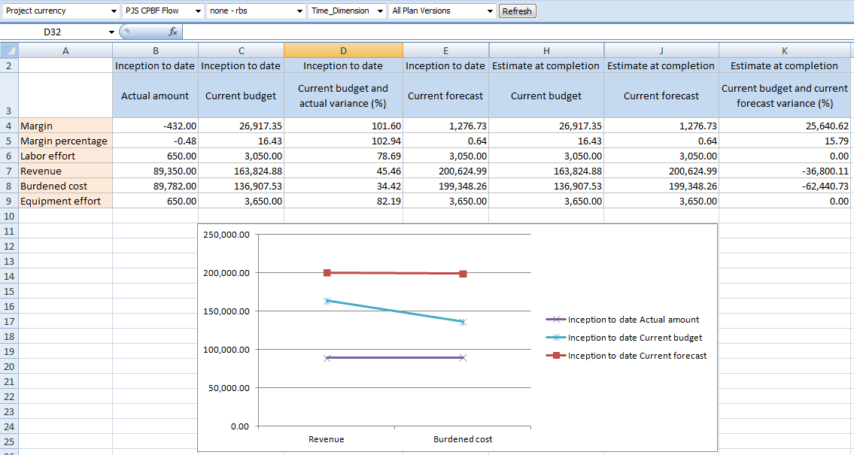Select row 7 header
The image size is (854, 455).
pos(9,171)
